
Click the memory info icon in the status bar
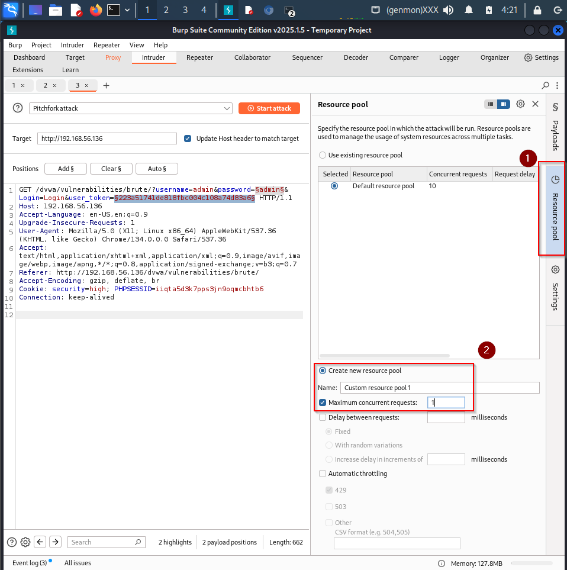(442, 563)
